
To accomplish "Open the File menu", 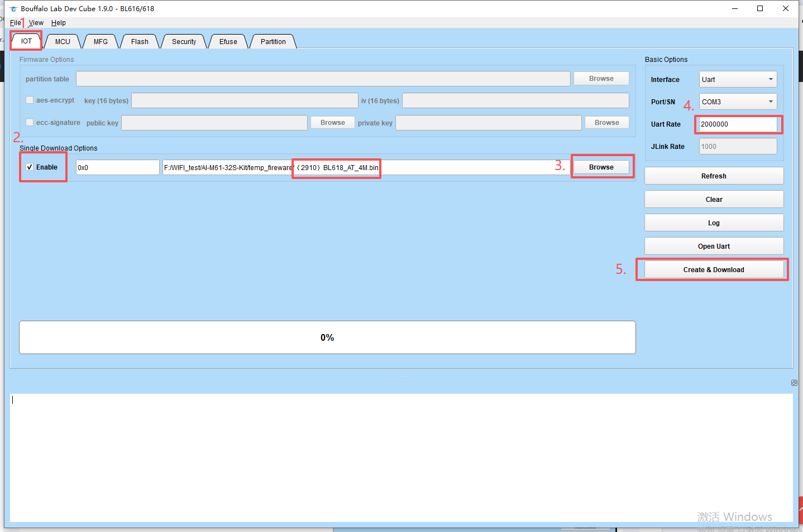I will [15, 23].
